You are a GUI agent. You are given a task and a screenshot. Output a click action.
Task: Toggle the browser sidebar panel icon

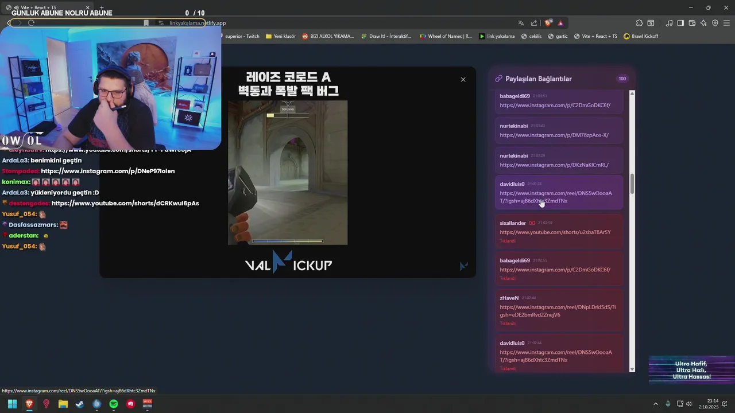pos(680,23)
